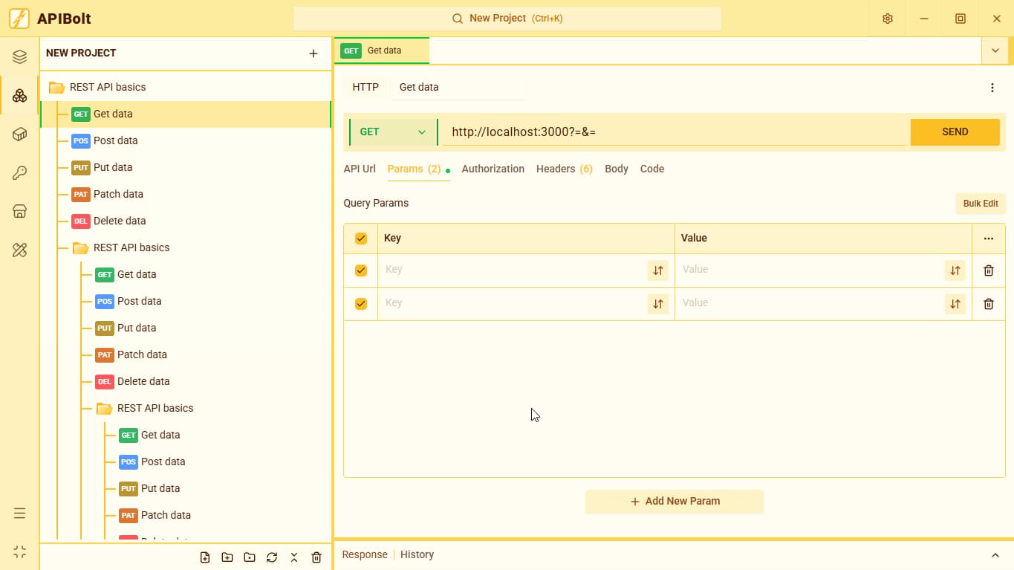
Task: Select the Get data request tab
Action: coord(382,51)
